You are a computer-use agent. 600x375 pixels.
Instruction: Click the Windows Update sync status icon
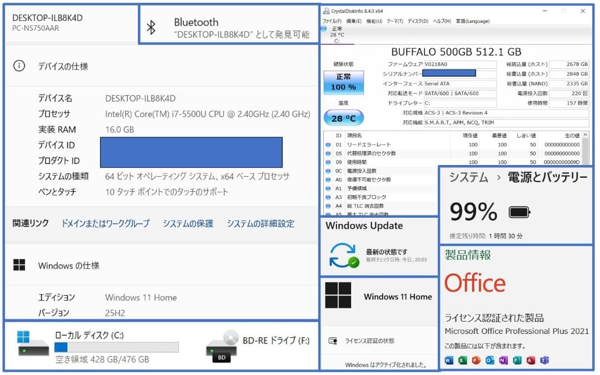(x=344, y=256)
